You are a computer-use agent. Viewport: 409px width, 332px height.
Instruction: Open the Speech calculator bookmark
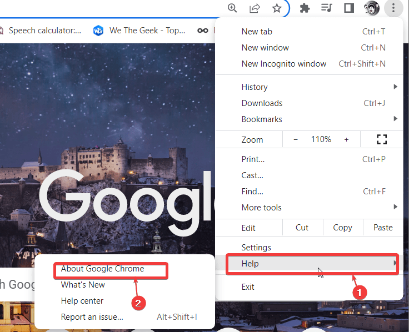point(41,31)
